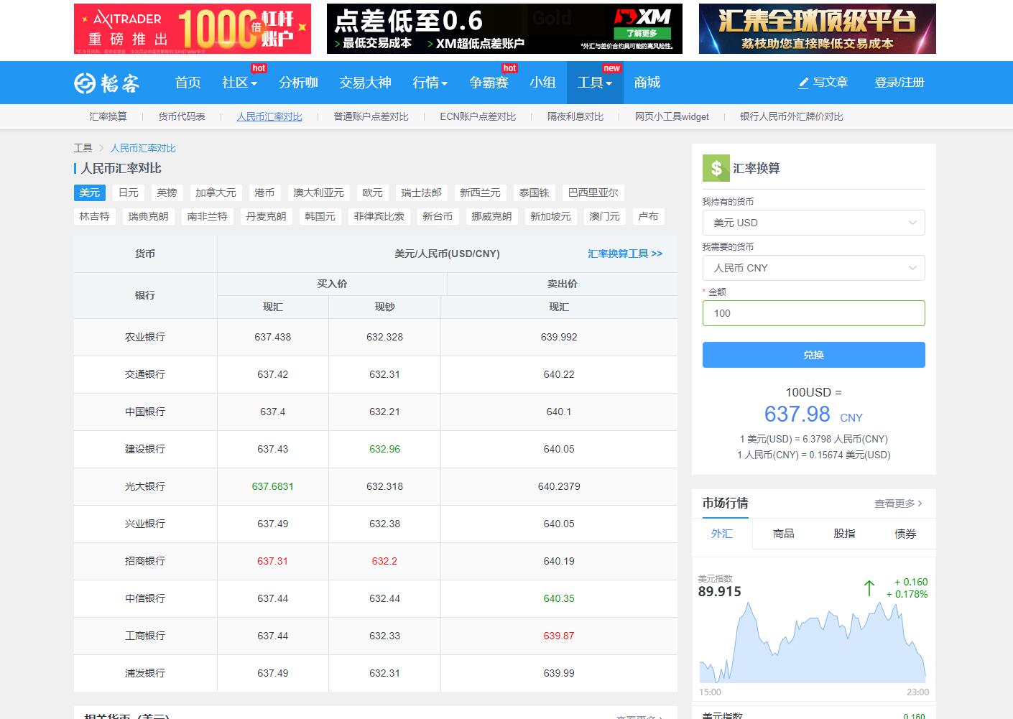Click the green dollar sign icon
Screen dimensions: 1013x719
click(716, 168)
